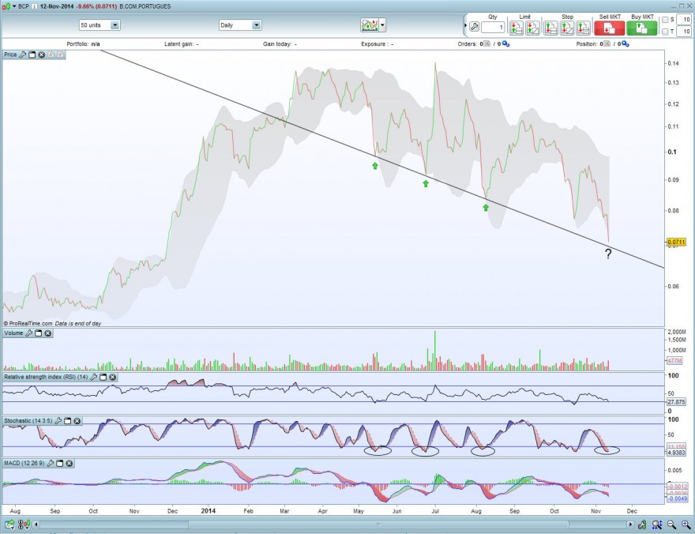Click the Latent gain label
The height and width of the screenshot is (534, 695).
coord(182,44)
